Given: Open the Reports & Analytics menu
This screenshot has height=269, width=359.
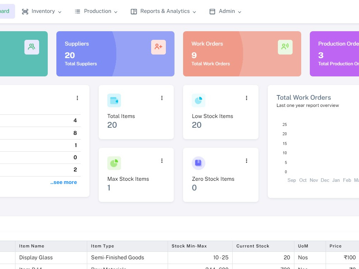Looking at the screenshot, I should coord(163,11).
